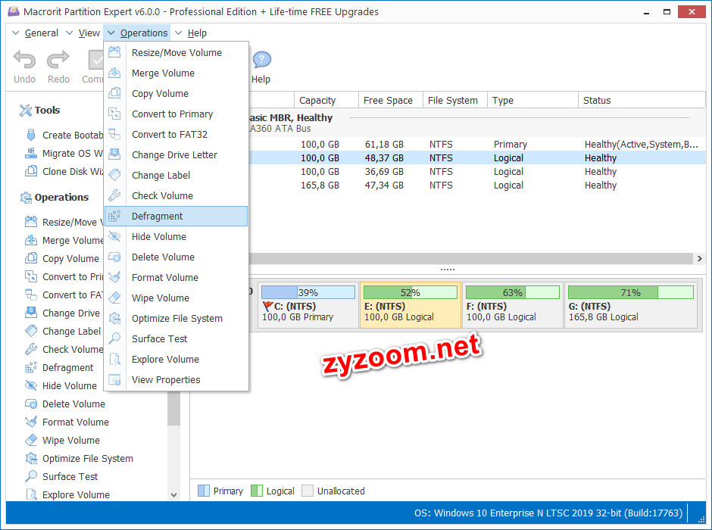Click Unallocated legend color swatch

click(308, 491)
